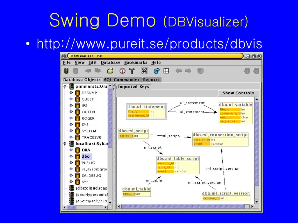Click the scissors icon in toolbar
This screenshot has width=298, height=223.
click(144, 71)
